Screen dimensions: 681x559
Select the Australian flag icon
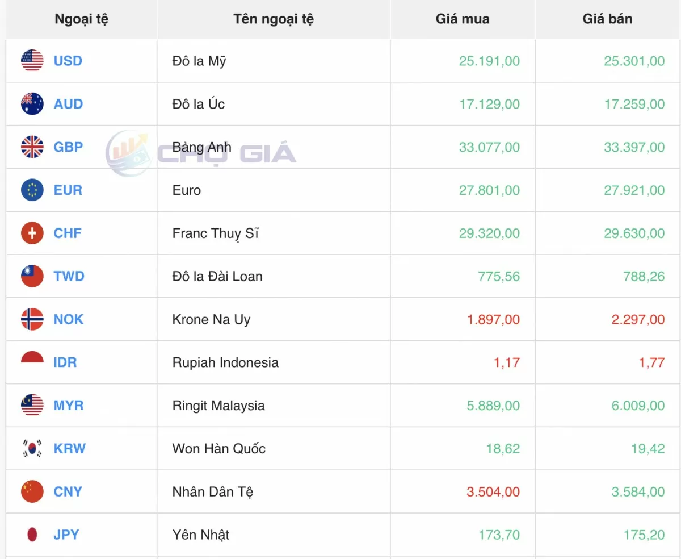[32, 103]
